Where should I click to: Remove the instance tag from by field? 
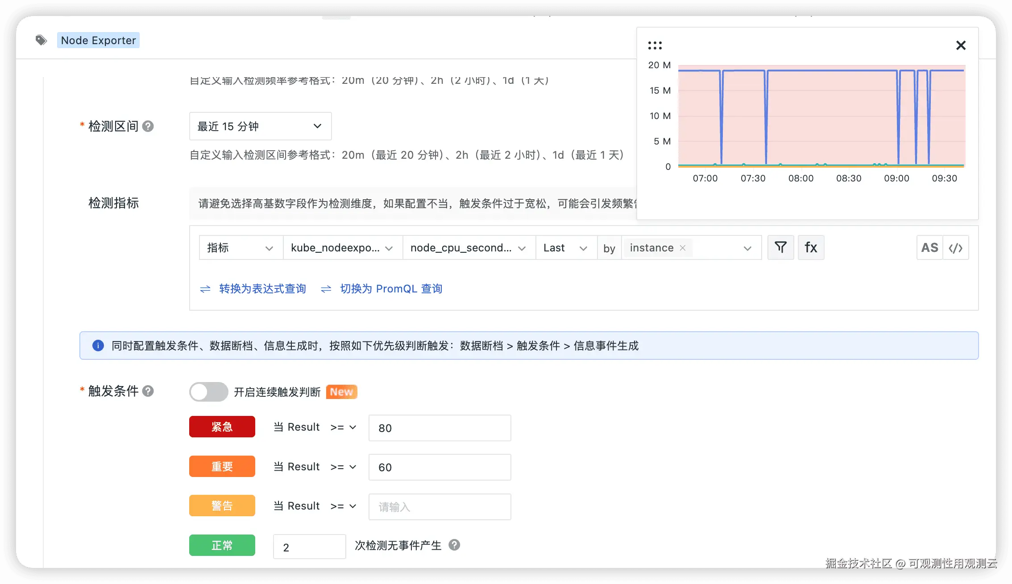pyautogui.click(x=682, y=248)
